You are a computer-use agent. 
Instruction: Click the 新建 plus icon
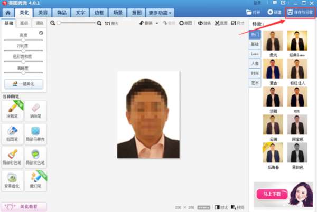pyautogui.click(x=270, y=12)
